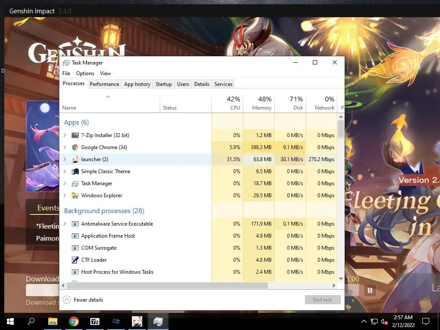Click the horizontal scrollbar left arrow
This screenshot has height=330, width=440.
coord(63,286)
